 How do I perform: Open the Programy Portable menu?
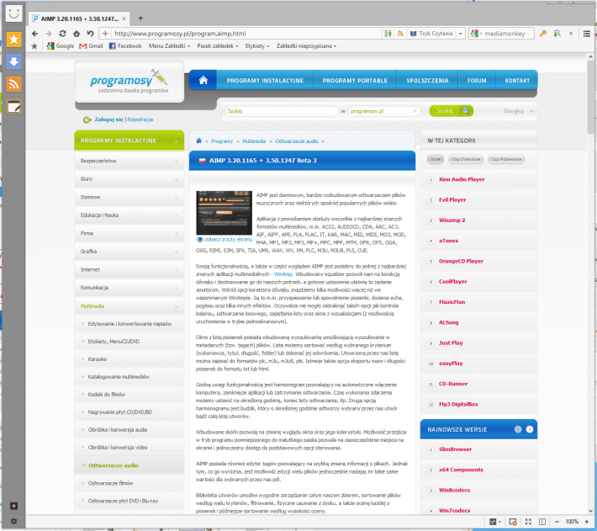[x=355, y=81]
